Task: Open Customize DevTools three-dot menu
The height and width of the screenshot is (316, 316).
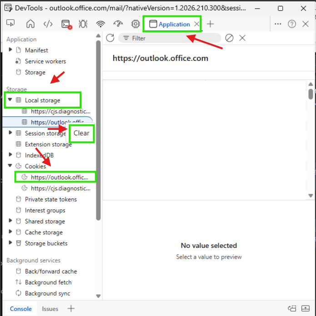Action: 278,24
